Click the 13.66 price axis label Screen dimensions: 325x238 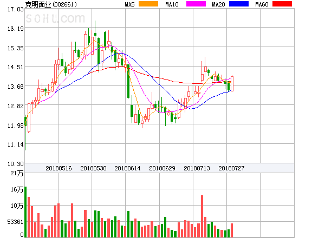pos(16,87)
